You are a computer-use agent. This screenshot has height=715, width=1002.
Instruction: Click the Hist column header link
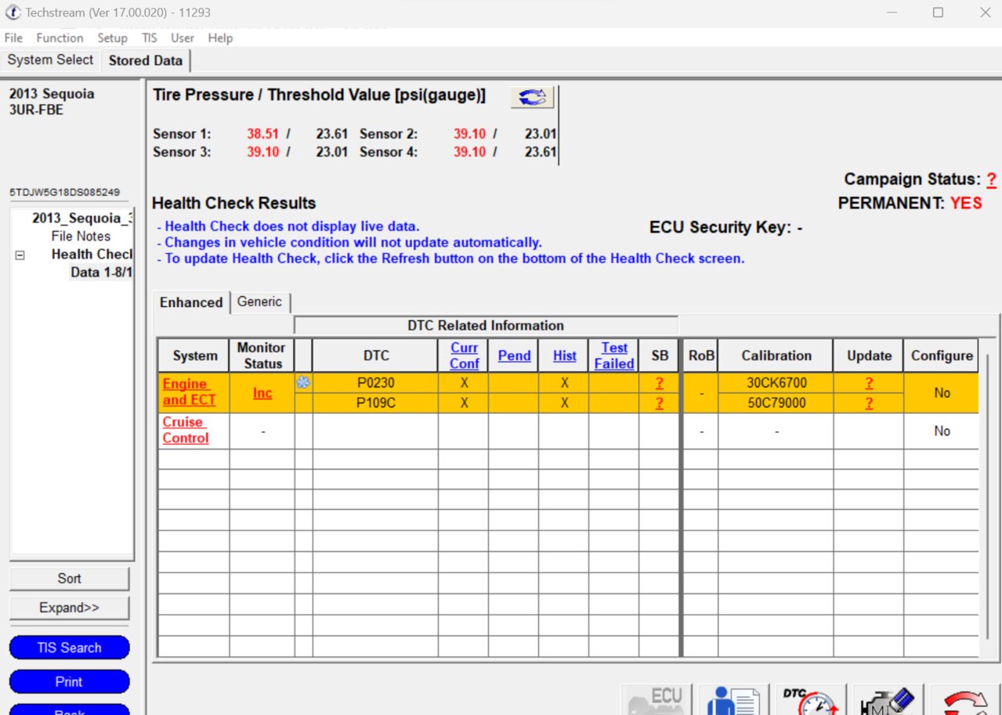pos(564,356)
